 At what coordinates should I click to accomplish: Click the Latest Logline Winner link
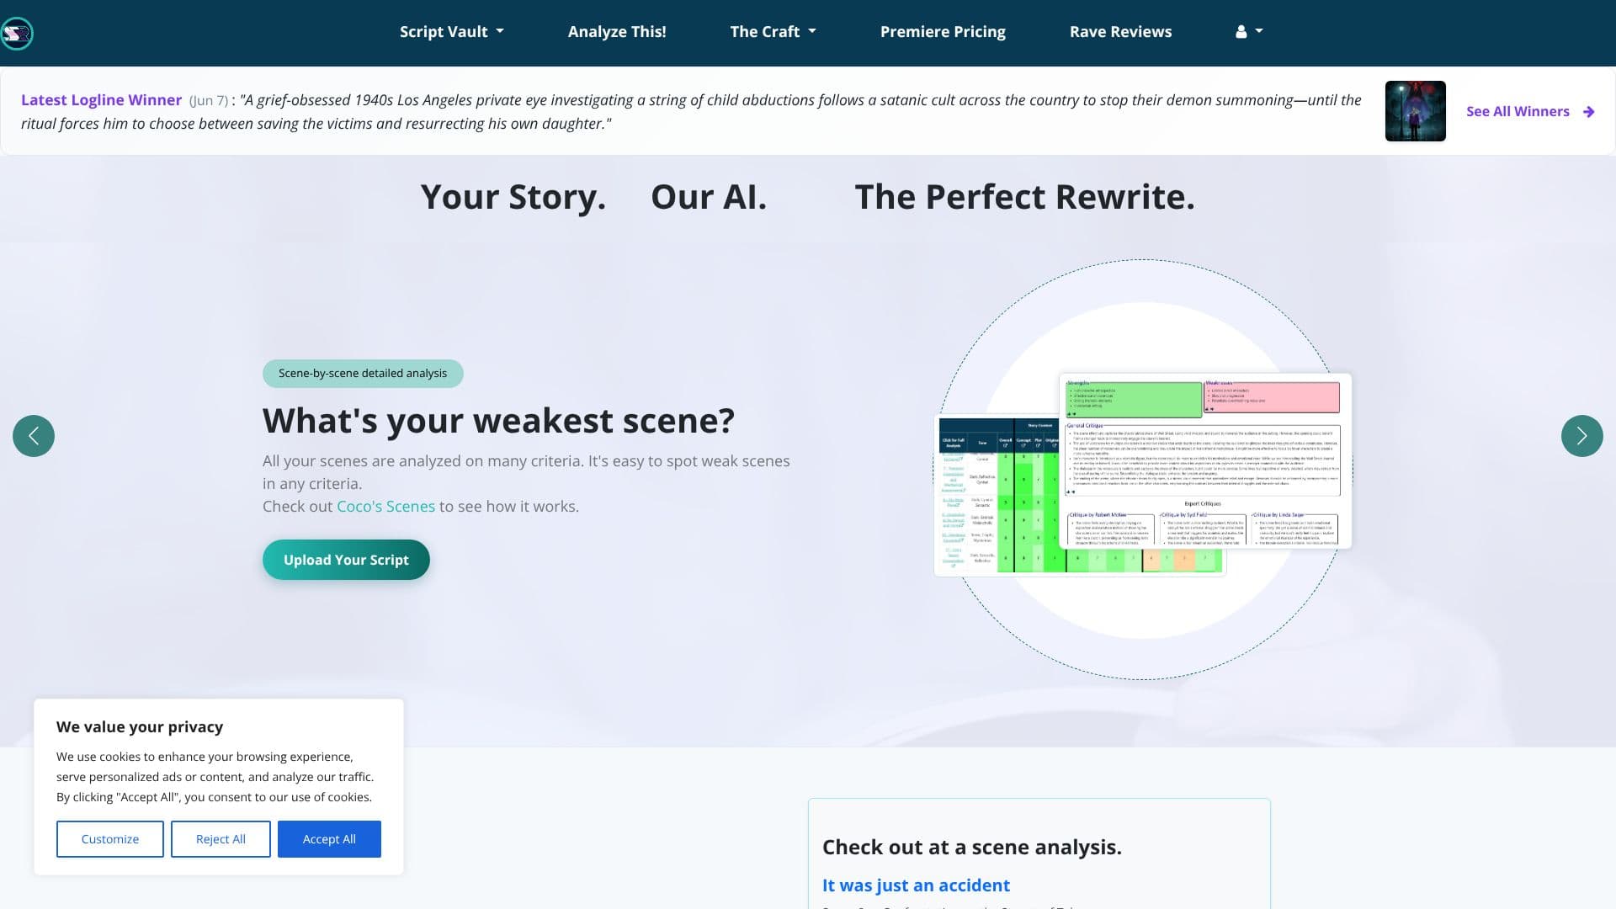coord(101,100)
